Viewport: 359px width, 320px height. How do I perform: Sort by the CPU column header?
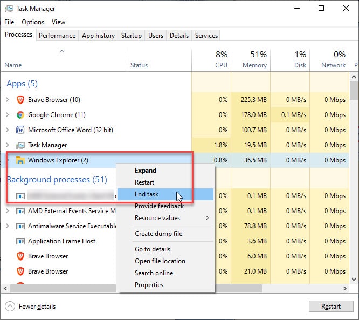(x=211, y=59)
